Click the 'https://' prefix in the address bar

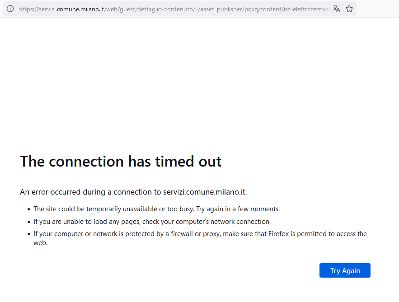click(28, 9)
